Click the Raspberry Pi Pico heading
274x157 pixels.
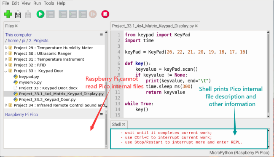tap(21, 114)
